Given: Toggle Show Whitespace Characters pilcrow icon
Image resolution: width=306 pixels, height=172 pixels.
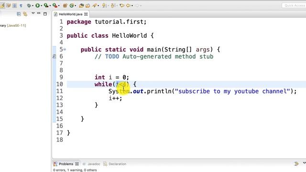Looking at the screenshot, I should click(x=21, y=6).
